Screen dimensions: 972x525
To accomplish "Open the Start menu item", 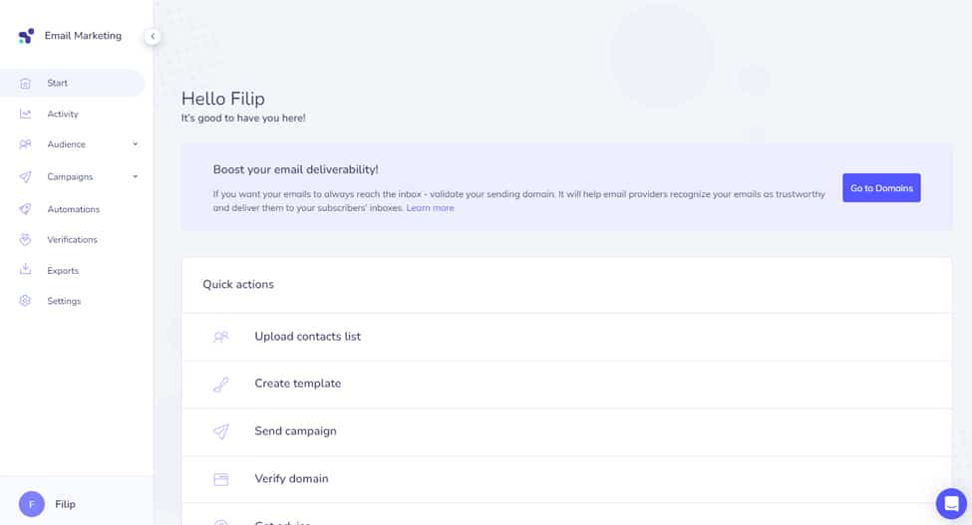I will pyautogui.click(x=73, y=83).
